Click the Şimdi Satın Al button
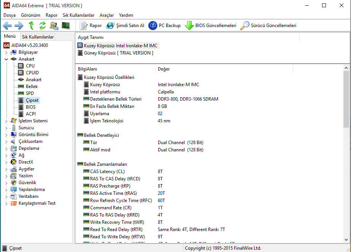The height and width of the screenshot is (252, 351). 125,26
